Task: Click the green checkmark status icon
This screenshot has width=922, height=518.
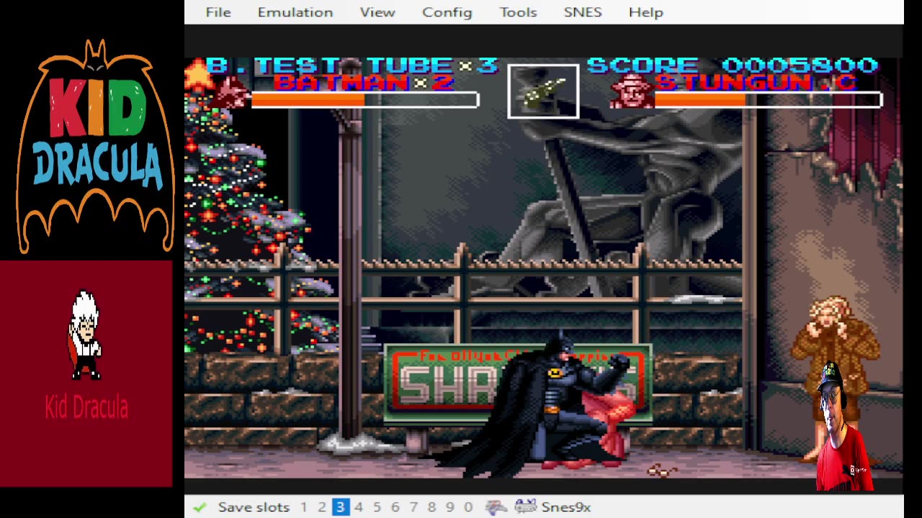Action: pos(200,507)
